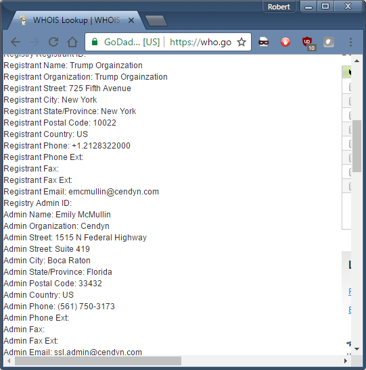366x370 pixels.
Task: Click the horizontal scrollbar thumb
Action: pos(98,361)
